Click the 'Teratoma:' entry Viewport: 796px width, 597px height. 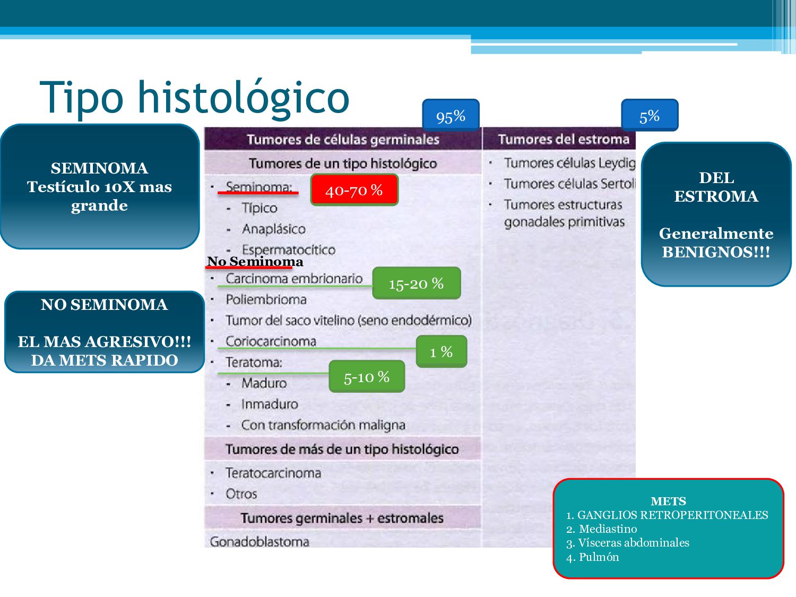254,362
